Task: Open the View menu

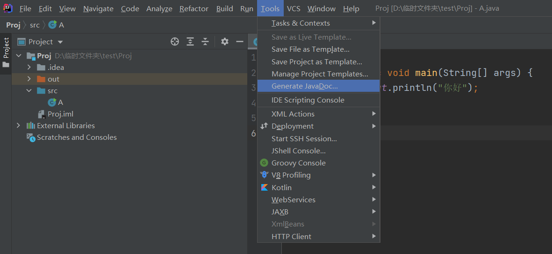Action: 67,8
